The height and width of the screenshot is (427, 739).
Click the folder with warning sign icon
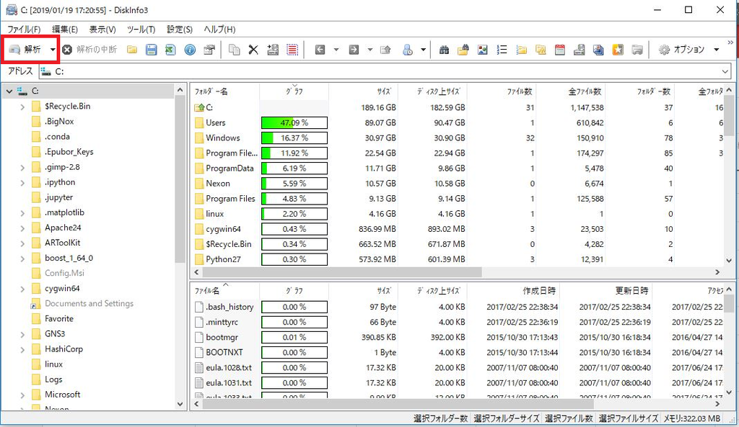click(x=541, y=50)
